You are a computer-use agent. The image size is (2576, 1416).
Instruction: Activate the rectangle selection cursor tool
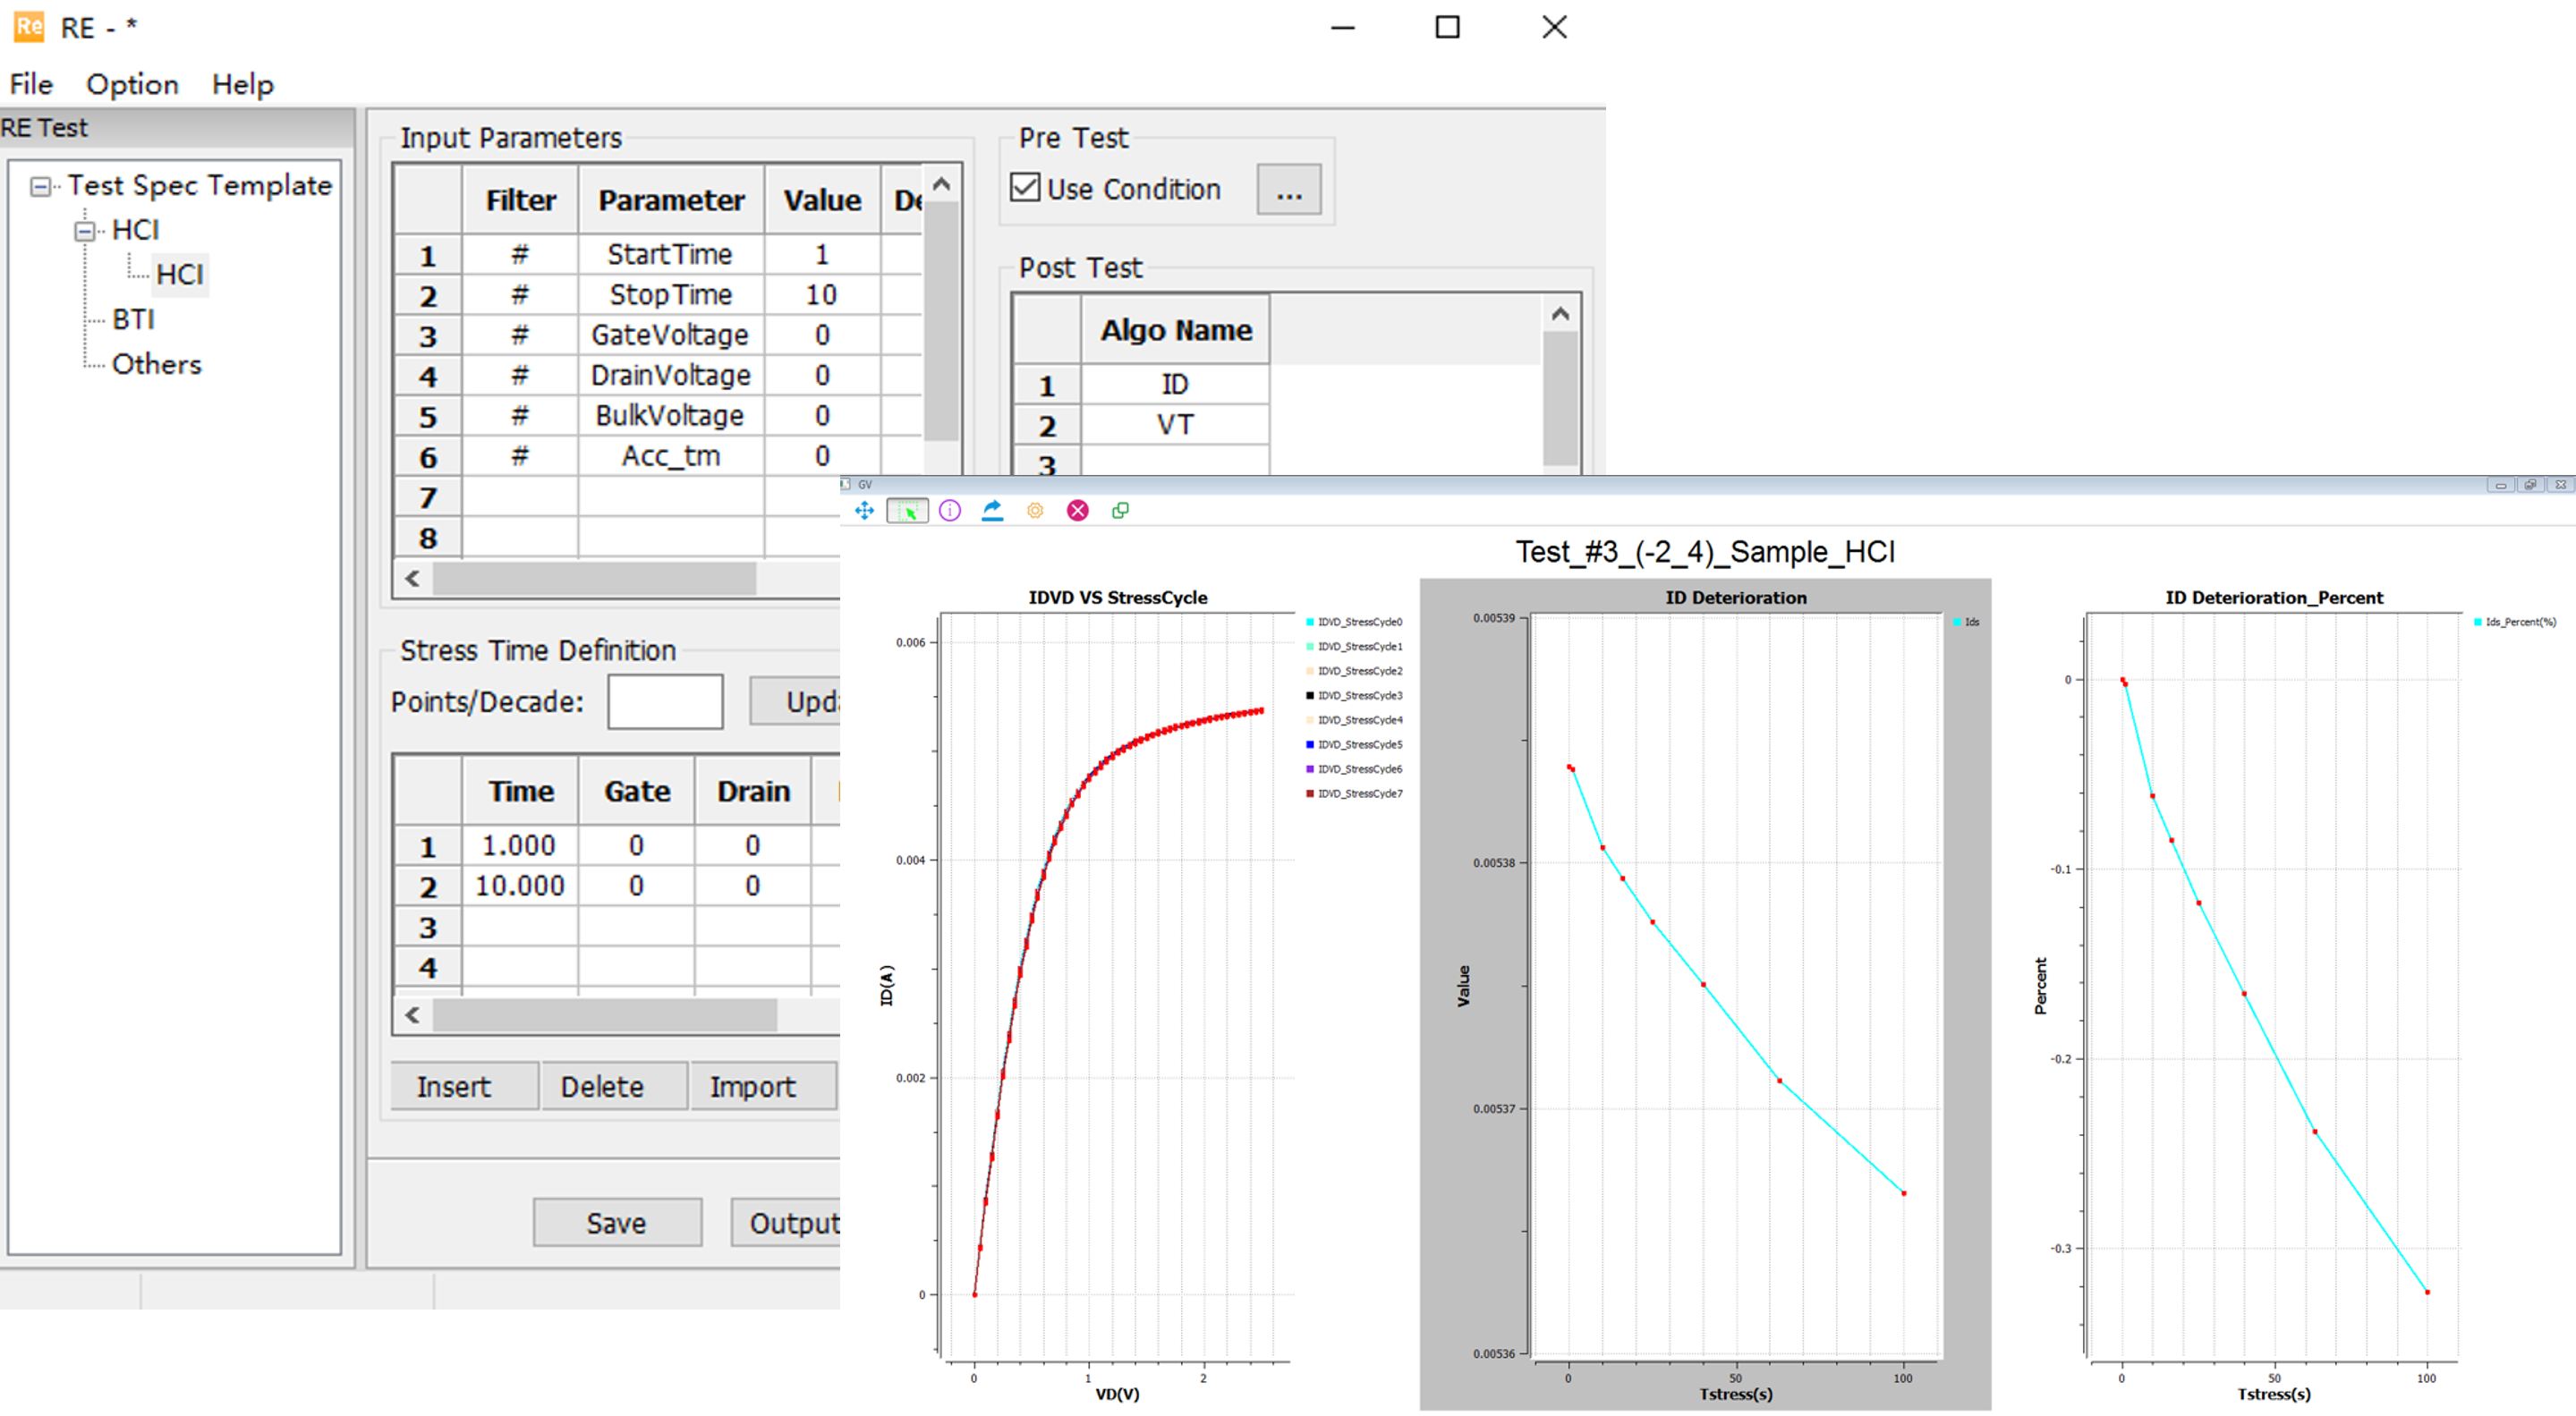click(x=907, y=511)
